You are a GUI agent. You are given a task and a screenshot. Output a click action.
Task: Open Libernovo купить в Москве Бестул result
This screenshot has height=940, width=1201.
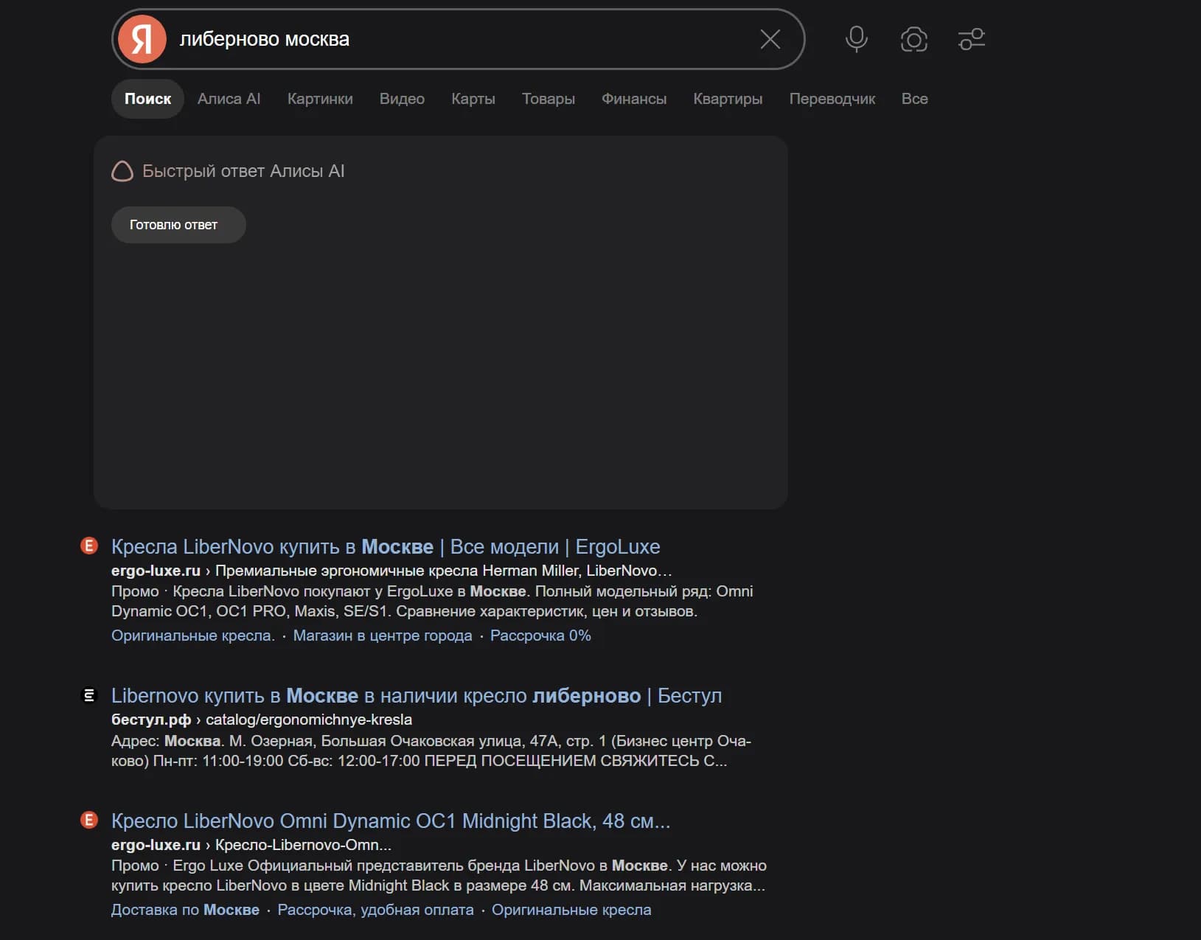417,696
